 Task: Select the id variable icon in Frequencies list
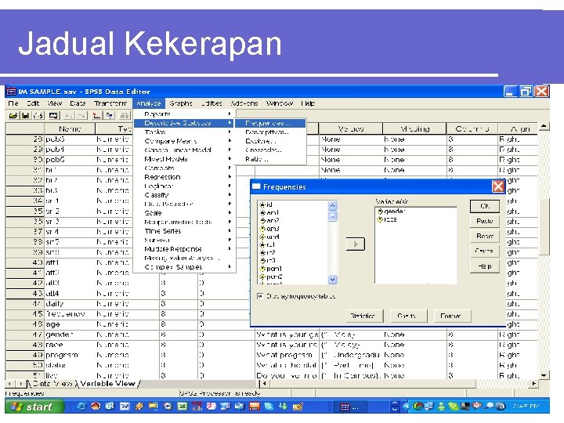pyautogui.click(x=262, y=204)
